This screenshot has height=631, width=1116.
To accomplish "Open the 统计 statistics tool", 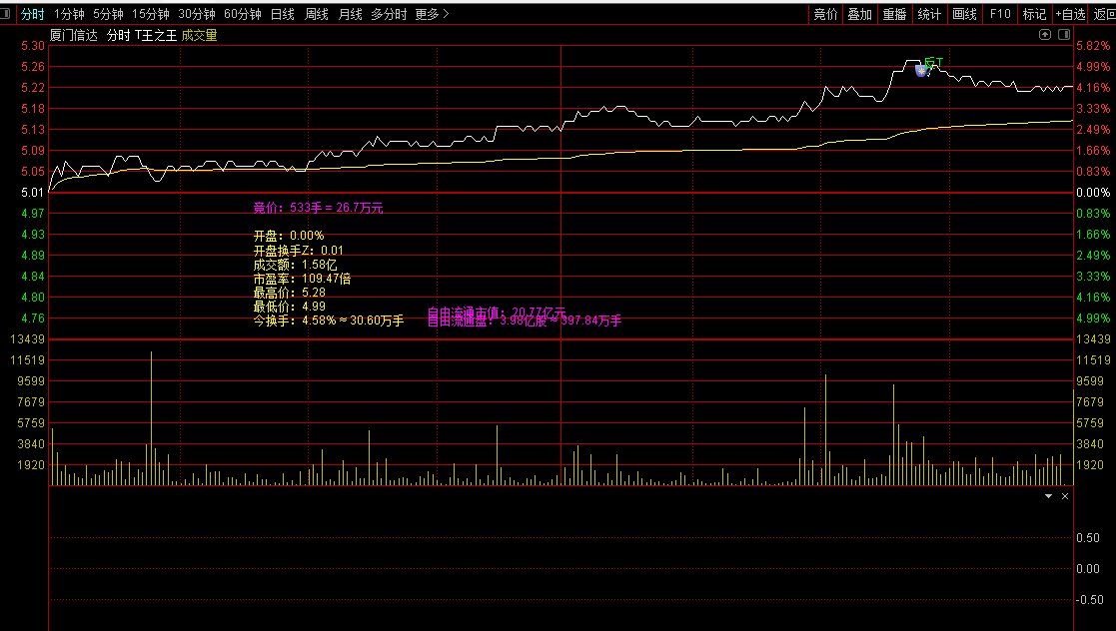I will pos(929,14).
